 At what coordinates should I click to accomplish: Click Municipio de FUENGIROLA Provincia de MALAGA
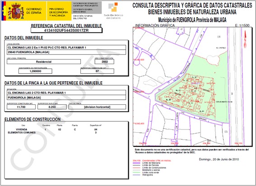192,20
